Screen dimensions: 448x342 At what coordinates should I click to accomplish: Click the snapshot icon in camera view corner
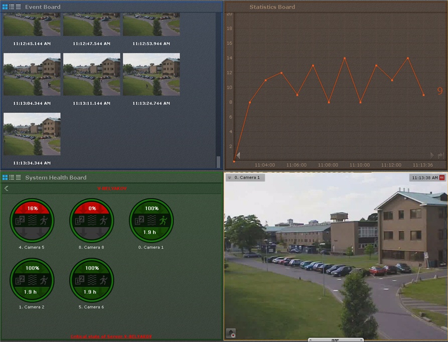tap(231, 332)
